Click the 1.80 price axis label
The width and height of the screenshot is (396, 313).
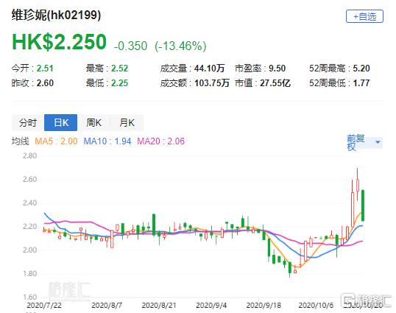coord(29,273)
